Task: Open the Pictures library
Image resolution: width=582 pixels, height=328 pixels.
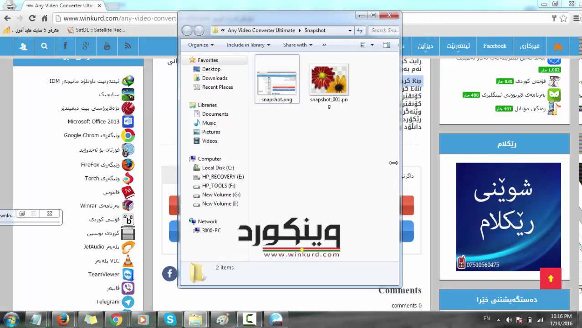Action: click(x=211, y=132)
